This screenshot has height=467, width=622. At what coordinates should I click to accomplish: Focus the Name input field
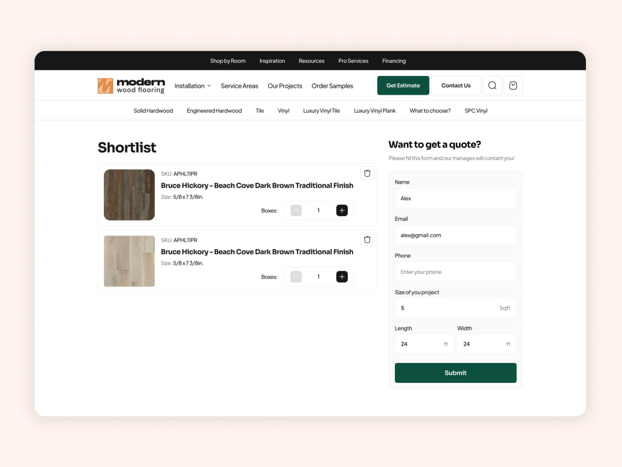point(455,198)
